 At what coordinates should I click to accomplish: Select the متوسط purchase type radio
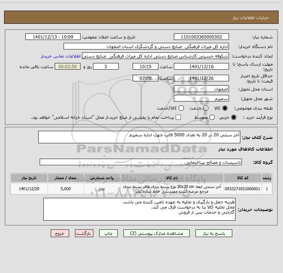212,117
